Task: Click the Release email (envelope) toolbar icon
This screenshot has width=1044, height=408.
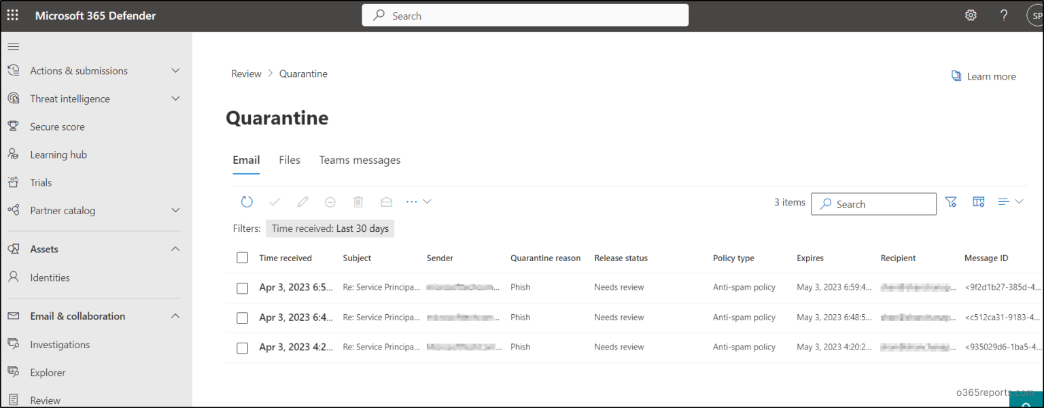Action: [x=386, y=201]
